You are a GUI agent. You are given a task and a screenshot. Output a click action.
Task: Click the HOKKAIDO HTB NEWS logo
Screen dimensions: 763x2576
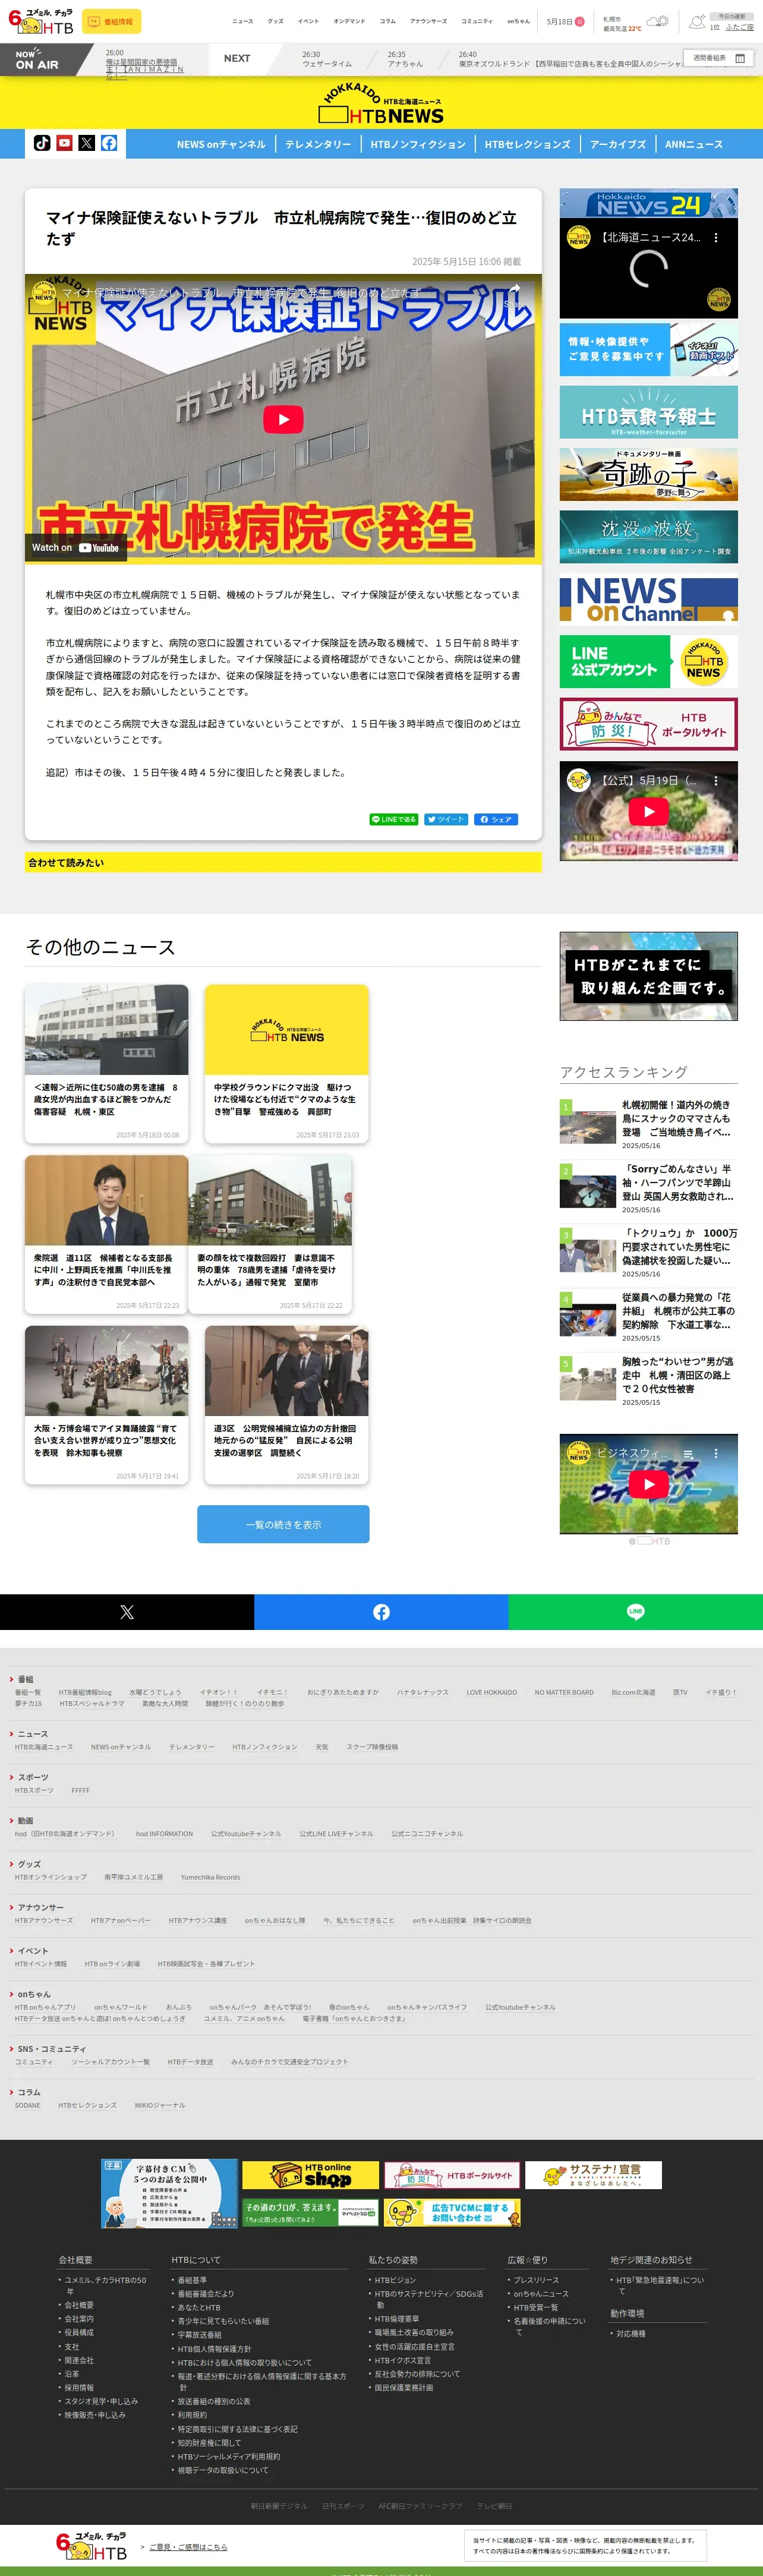coord(381,103)
